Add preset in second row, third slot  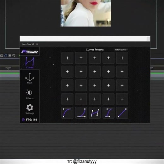pyautogui.click(x=95, y=72)
